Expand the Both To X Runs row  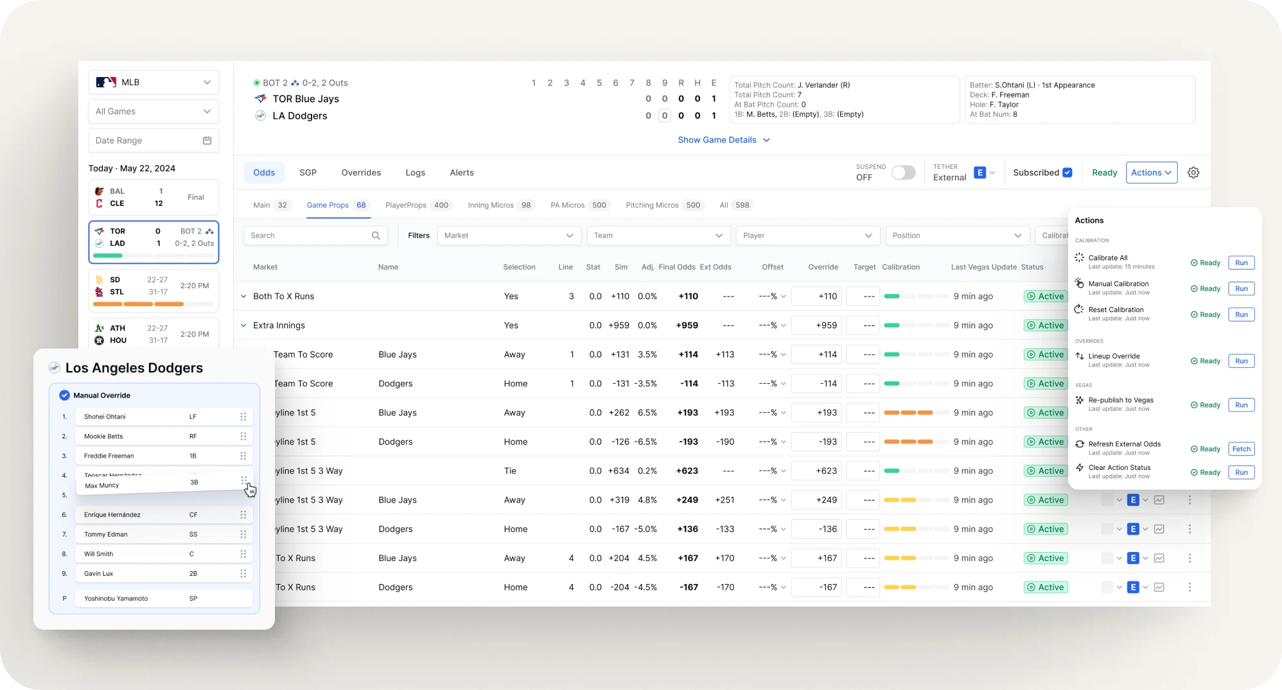[x=243, y=297]
